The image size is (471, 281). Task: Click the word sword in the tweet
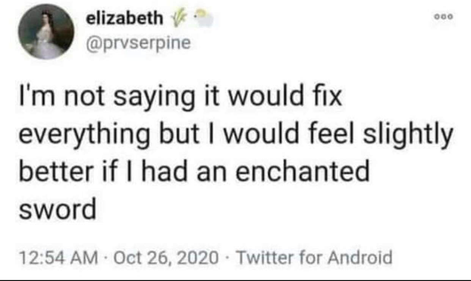[x=57, y=209]
